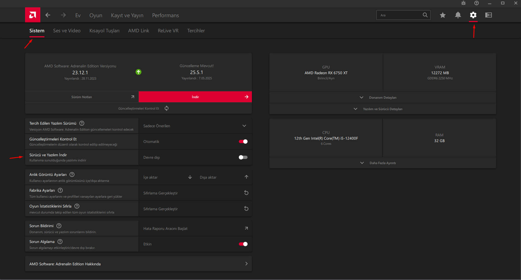Click installed version number 23.12.1
Image resolution: width=521 pixels, height=280 pixels.
pyautogui.click(x=80, y=73)
